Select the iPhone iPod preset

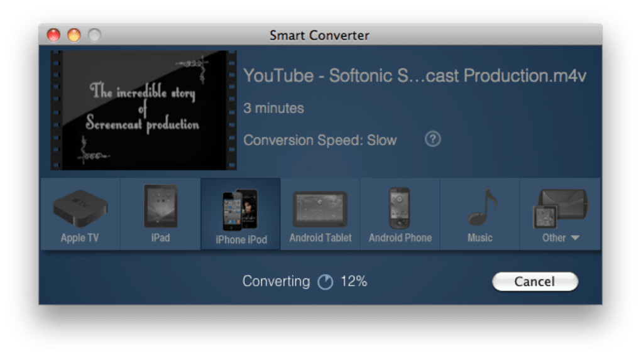point(241,214)
